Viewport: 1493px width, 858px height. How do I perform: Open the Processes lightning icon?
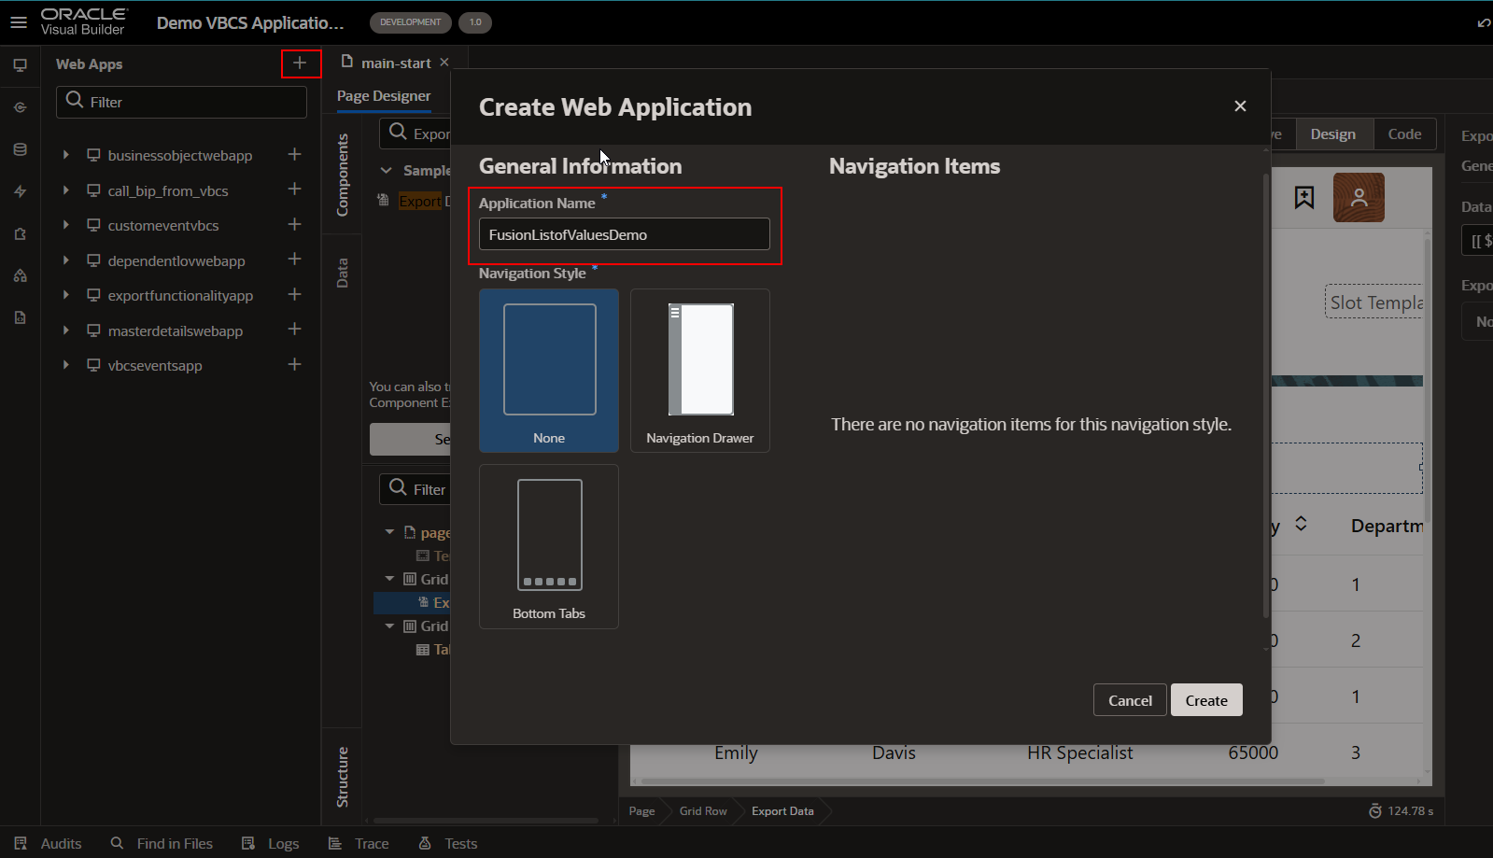20,191
